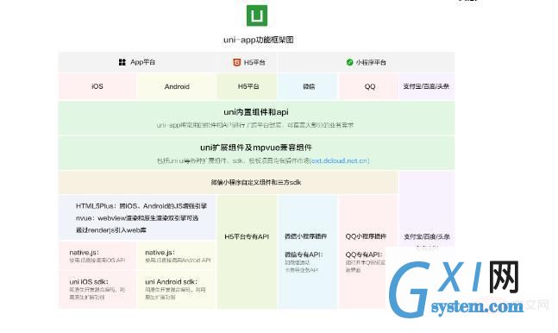558x333 pixels.
Task: Click the 支付宝/百度/头条 cell next to QQ
Action: click(426, 86)
